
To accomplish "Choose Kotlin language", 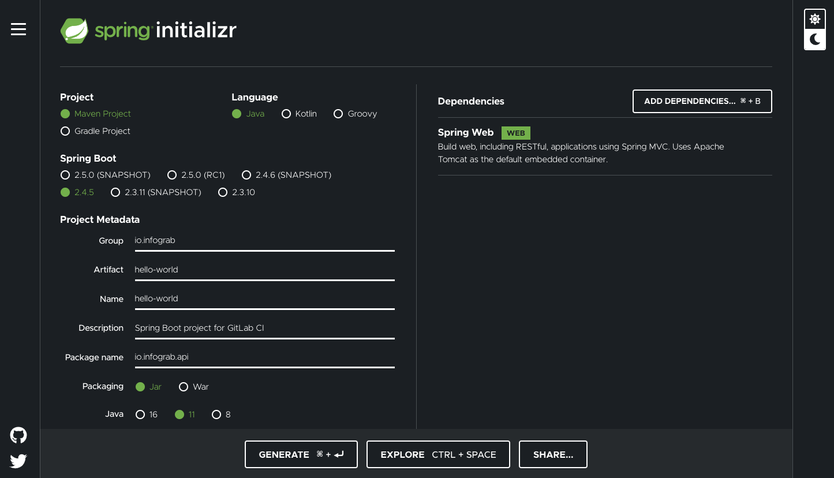I will point(299,114).
